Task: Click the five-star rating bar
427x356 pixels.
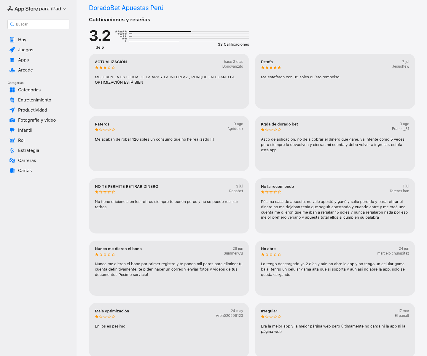Action: click(189, 31)
